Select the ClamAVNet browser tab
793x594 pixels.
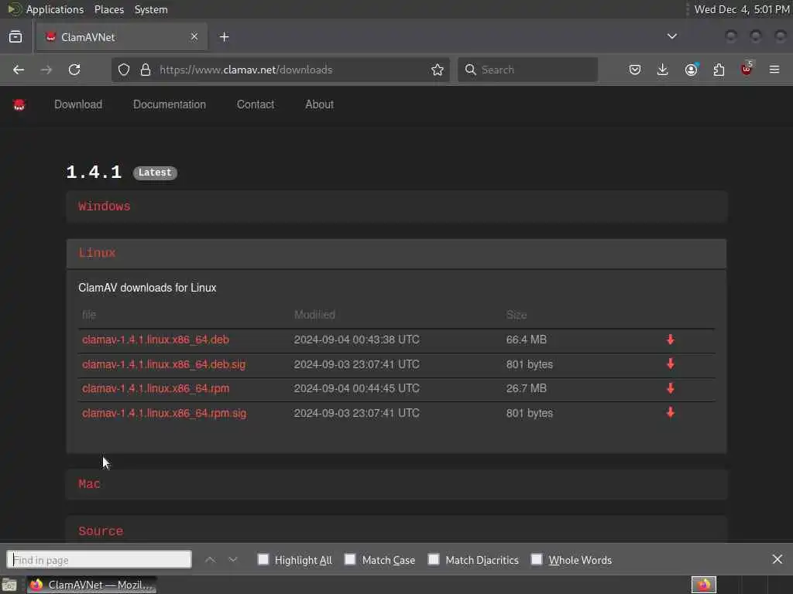[x=122, y=37]
